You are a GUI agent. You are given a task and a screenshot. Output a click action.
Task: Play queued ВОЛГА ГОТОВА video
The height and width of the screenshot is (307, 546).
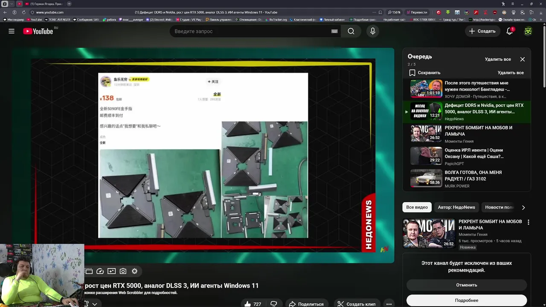pyautogui.click(x=467, y=179)
